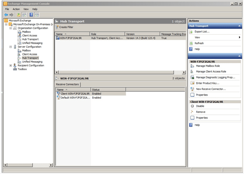Click the WIN-FJFGF2GAL9R server row icon

[x=58, y=38]
